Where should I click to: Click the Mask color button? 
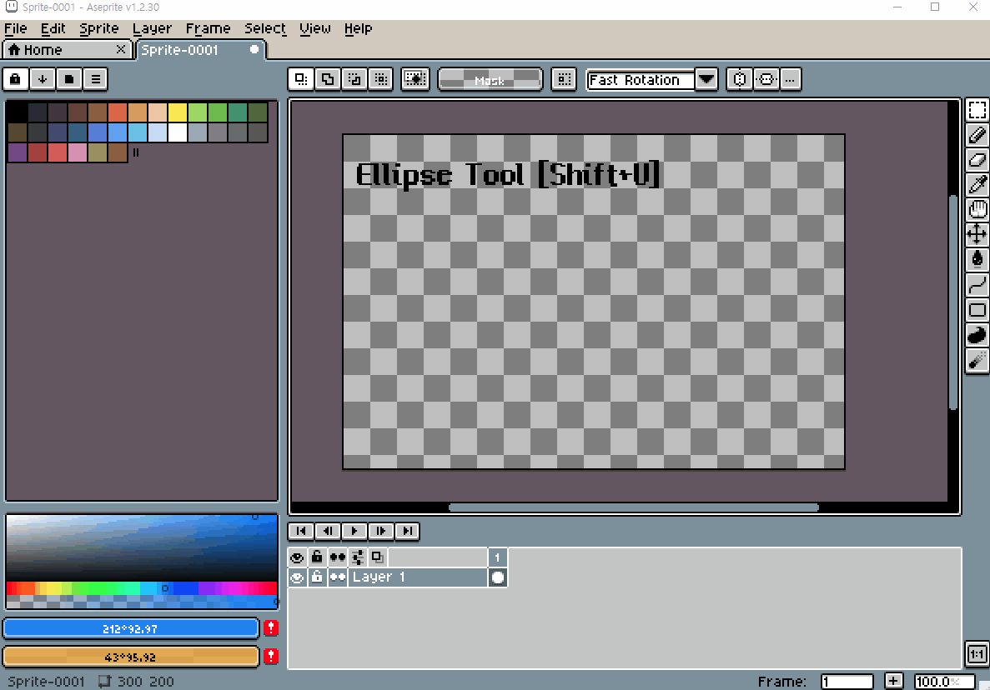click(x=490, y=79)
